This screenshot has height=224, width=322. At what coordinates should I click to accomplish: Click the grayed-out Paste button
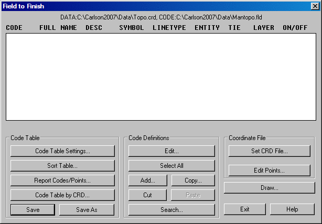pos(193,195)
